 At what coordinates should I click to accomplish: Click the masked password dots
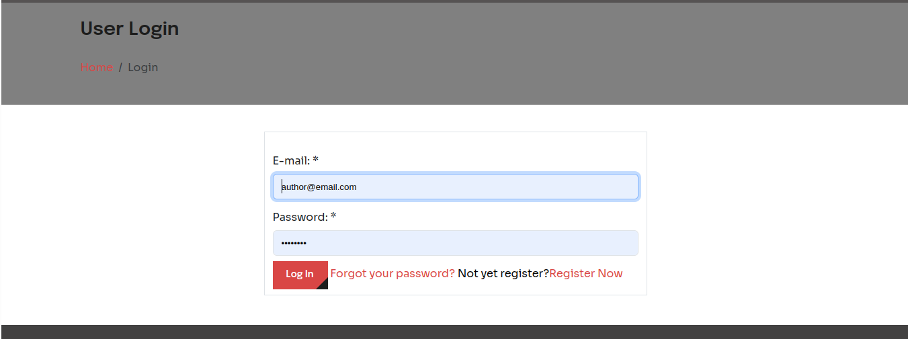coord(294,243)
